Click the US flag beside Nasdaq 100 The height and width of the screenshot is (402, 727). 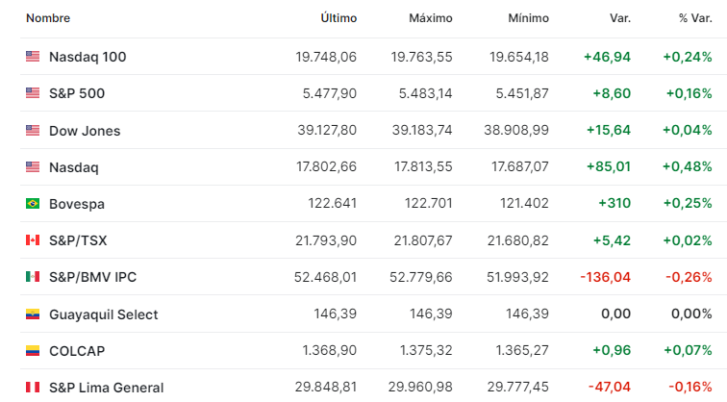tap(33, 57)
